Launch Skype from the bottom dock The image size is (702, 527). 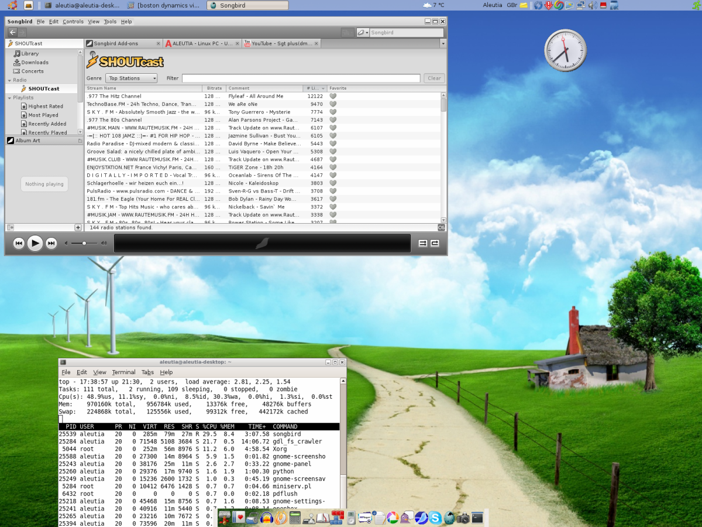(435, 518)
